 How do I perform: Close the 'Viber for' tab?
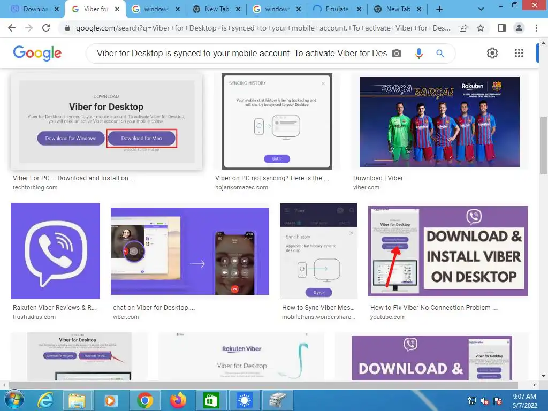click(117, 10)
